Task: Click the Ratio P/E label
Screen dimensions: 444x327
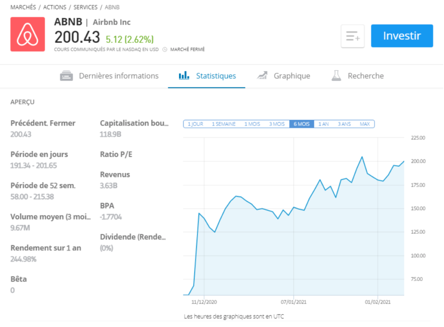Action: point(116,154)
